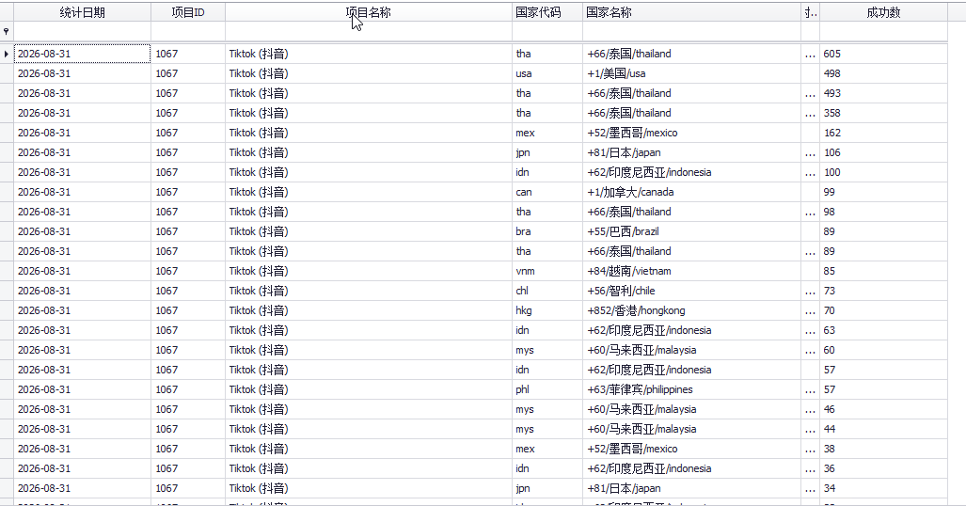This screenshot has height=506, width=966.
Task: Click the 国家名称 column header
Action: [692, 11]
